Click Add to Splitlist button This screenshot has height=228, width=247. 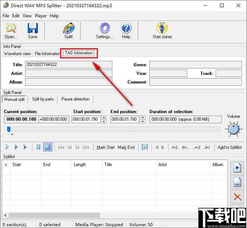[229, 147]
